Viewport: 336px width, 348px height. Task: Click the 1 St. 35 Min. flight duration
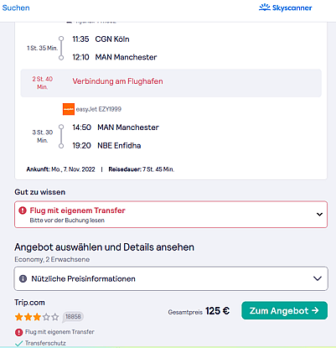coord(42,48)
